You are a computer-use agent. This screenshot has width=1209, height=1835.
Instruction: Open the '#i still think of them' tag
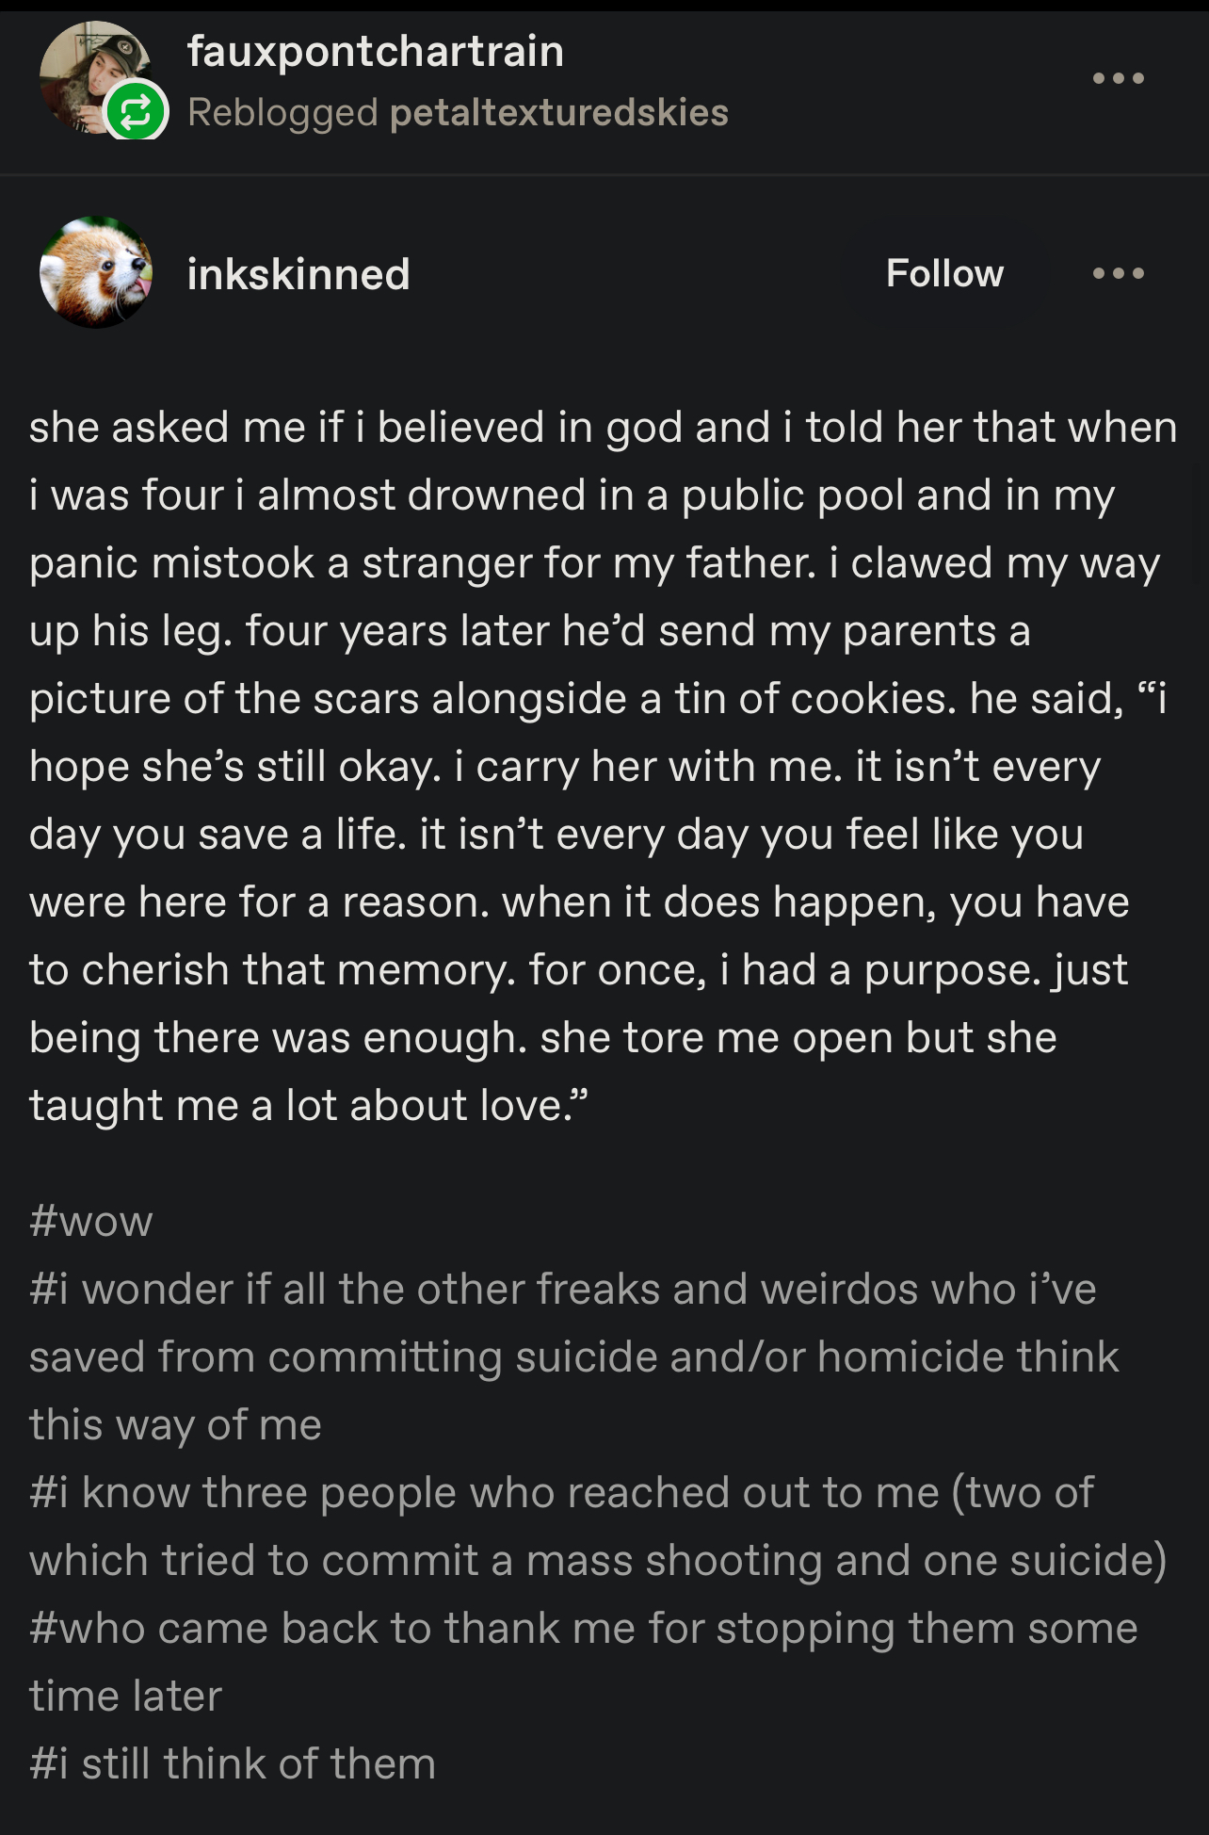coord(233,1763)
